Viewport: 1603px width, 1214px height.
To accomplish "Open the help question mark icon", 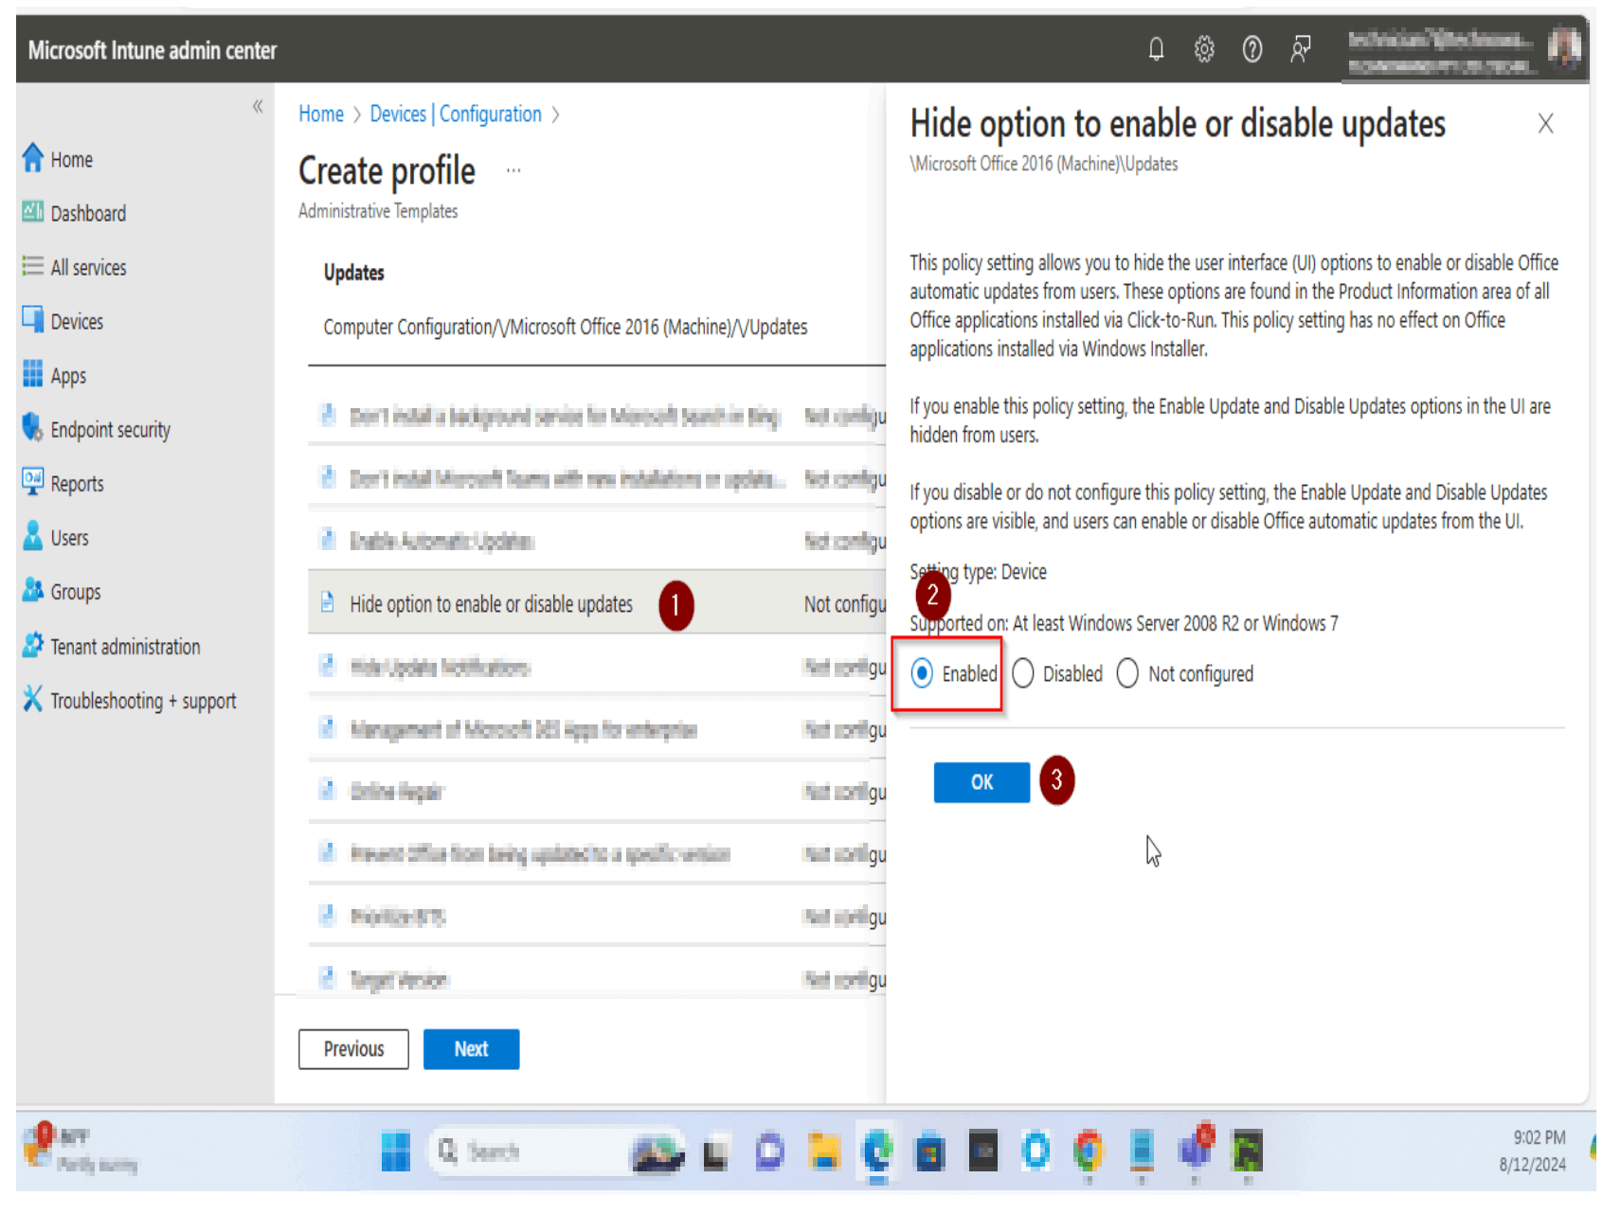I will (x=1252, y=48).
